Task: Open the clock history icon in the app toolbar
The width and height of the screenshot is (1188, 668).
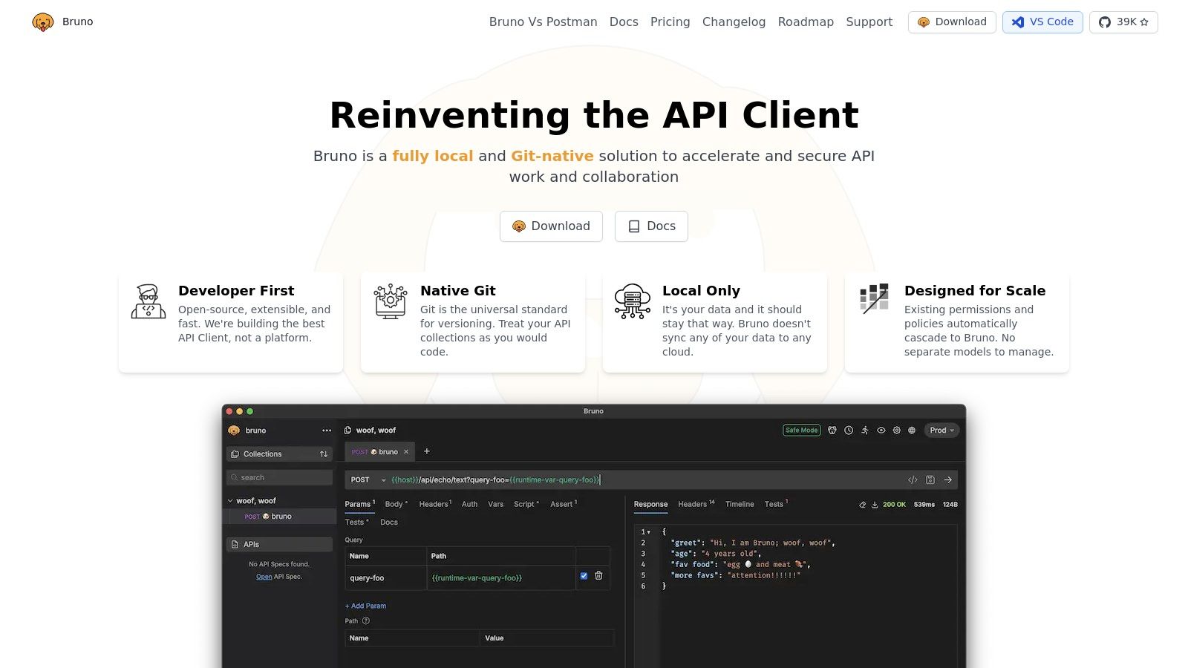Action: 849,430
